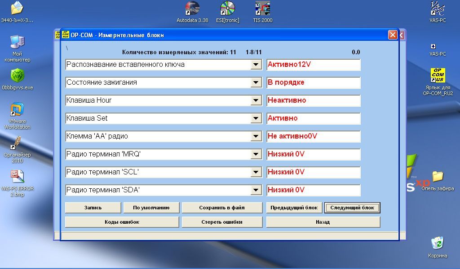The width and height of the screenshot is (460, 269).
Task: Open the Клавиша Hour dropdown list
Action: [256, 100]
